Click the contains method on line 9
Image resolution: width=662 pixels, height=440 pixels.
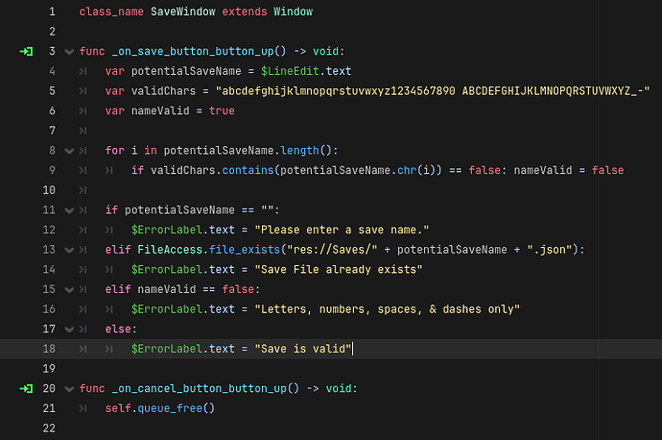248,170
